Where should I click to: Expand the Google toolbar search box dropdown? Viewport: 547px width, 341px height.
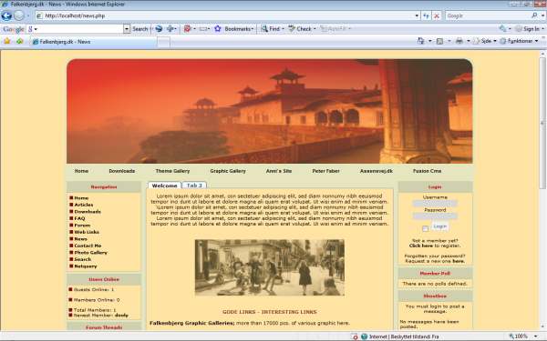click(x=127, y=29)
